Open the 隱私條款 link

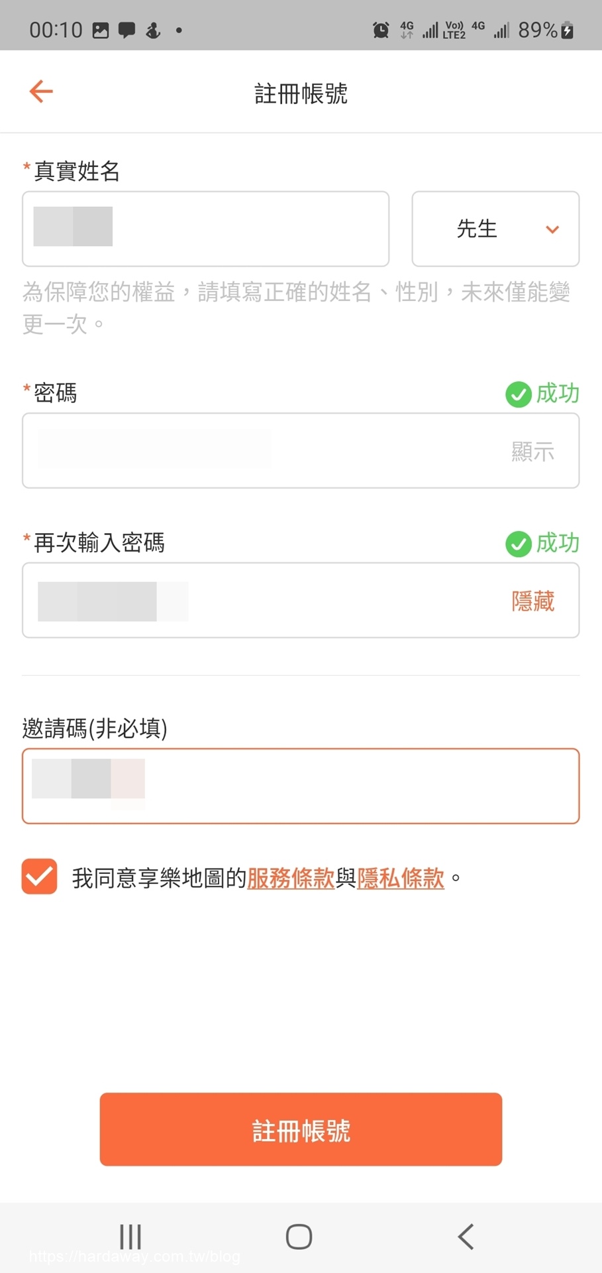click(401, 878)
